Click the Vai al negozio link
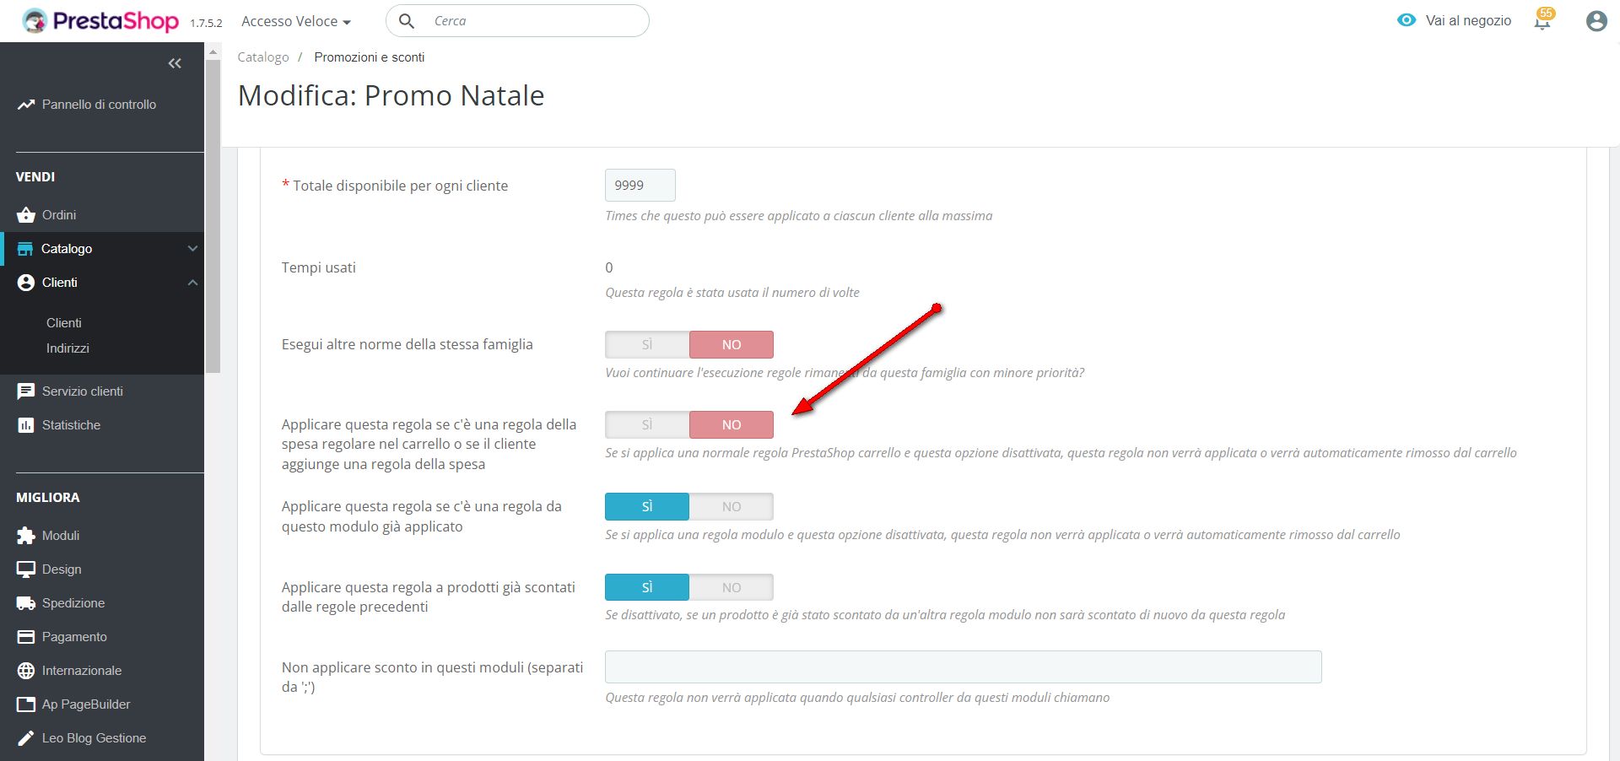The width and height of the screenshot is (1620, 761). point(1467,21)
